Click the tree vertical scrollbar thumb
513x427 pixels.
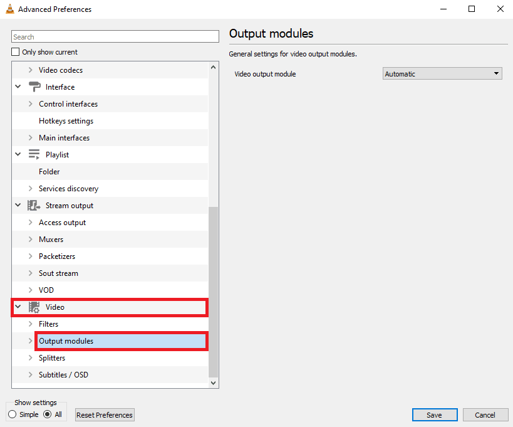(214, 292)
